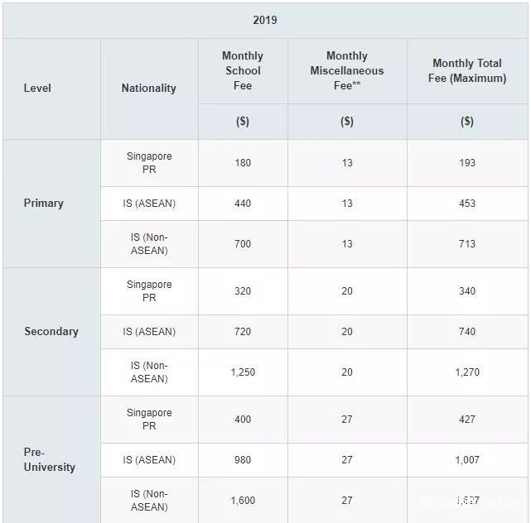Click the 320 school fee cell
The height and width of the screenshot is (523, 531).
click(x=243, y=291)
